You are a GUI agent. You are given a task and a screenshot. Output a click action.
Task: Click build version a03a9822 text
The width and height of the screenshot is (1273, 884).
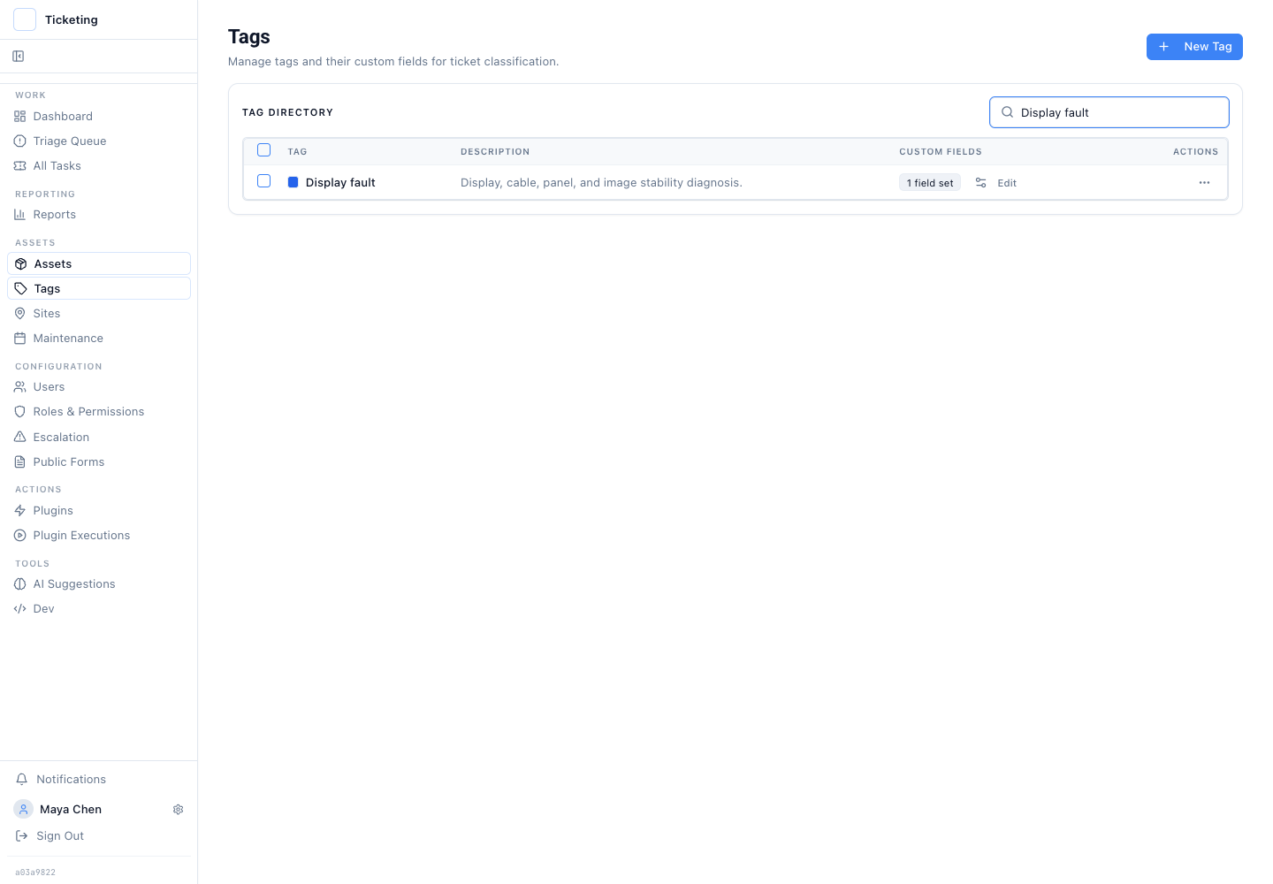(35, 873)
